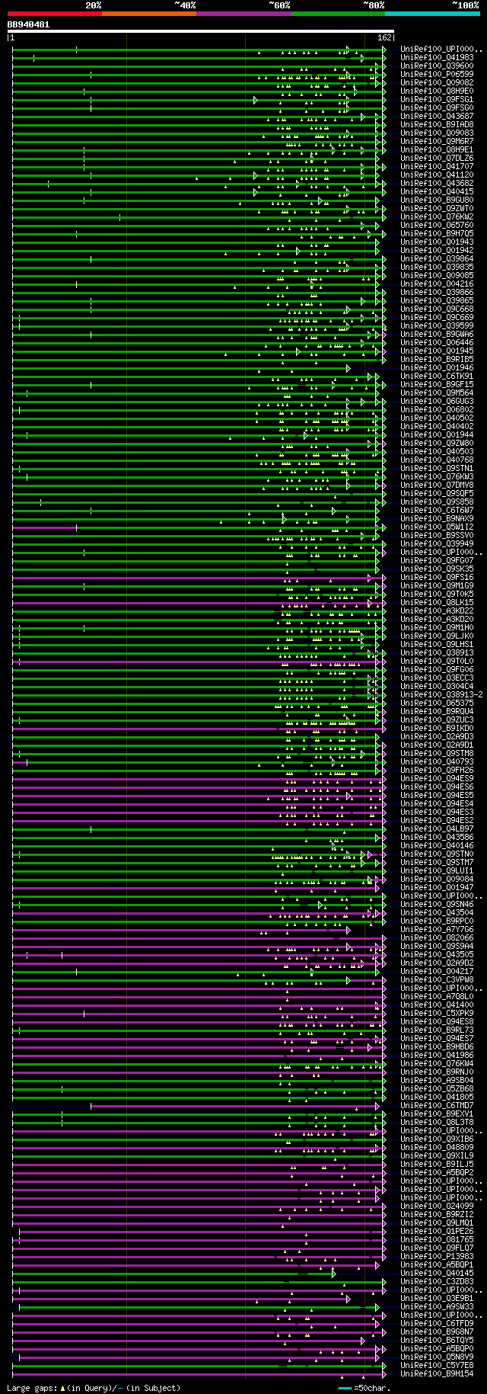Select hit label UniRef100_Q9C669

click(437, 318)
